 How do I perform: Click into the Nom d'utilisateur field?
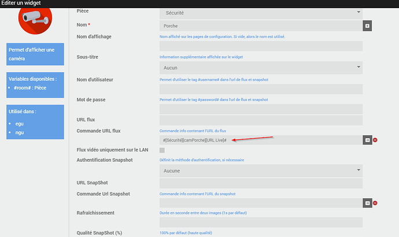[261, 88]
